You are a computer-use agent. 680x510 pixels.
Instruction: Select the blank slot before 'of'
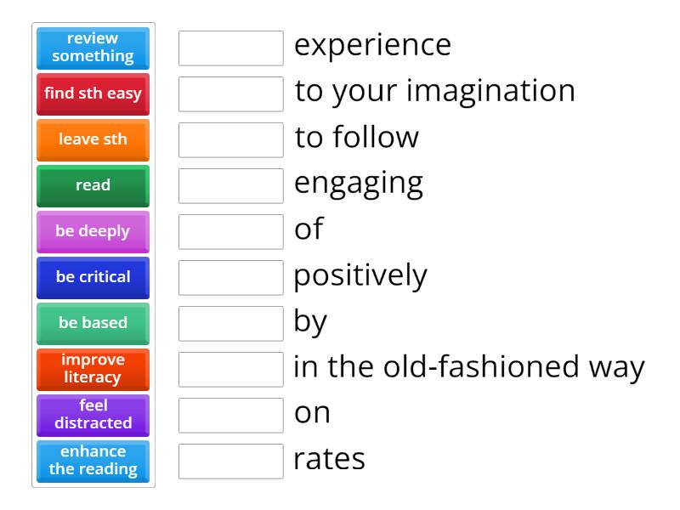pos(231,232)
